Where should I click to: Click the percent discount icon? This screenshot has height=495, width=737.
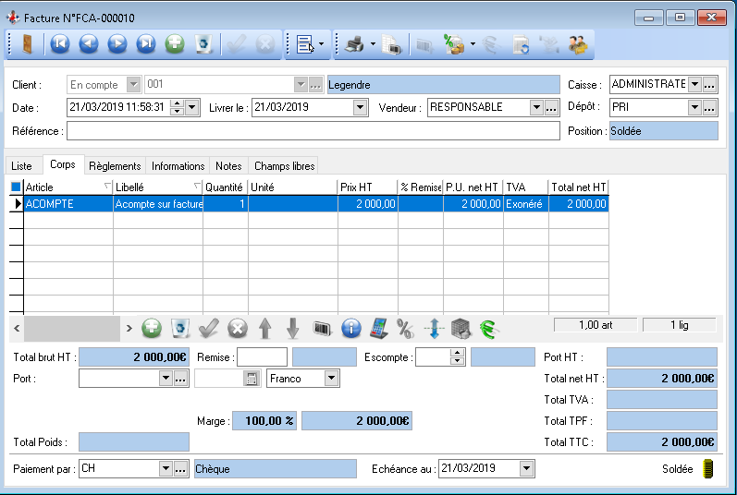405,328
